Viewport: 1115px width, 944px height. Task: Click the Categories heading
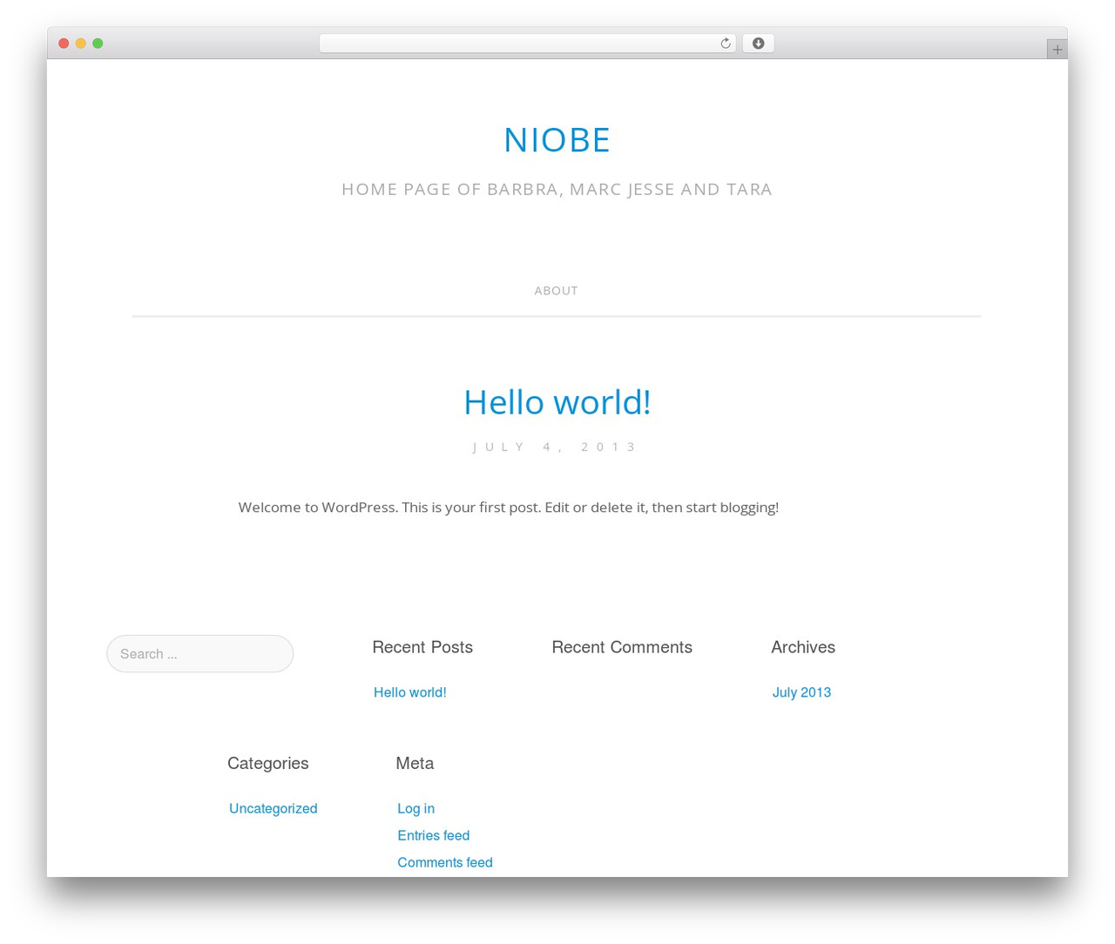pos(267,763)
